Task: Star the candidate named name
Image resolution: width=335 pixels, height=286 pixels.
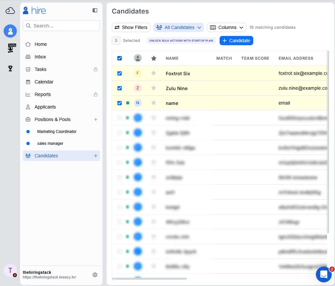Action: coord(153,103)
